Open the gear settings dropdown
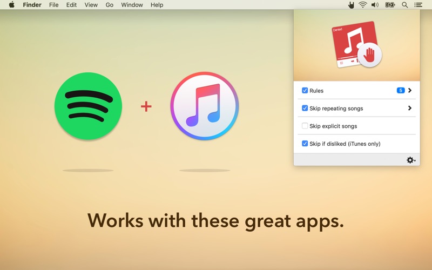Image resolution: width=432 pixels, height=270 pixels. (x=411, y=160)
